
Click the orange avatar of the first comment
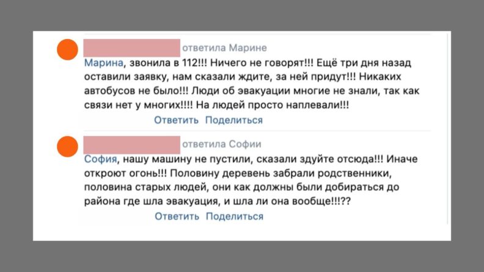tap(66, 50)
